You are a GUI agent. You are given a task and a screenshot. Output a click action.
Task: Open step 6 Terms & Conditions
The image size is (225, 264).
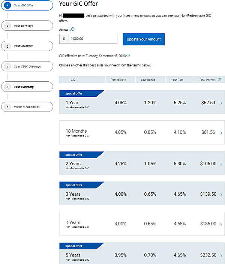27,107
